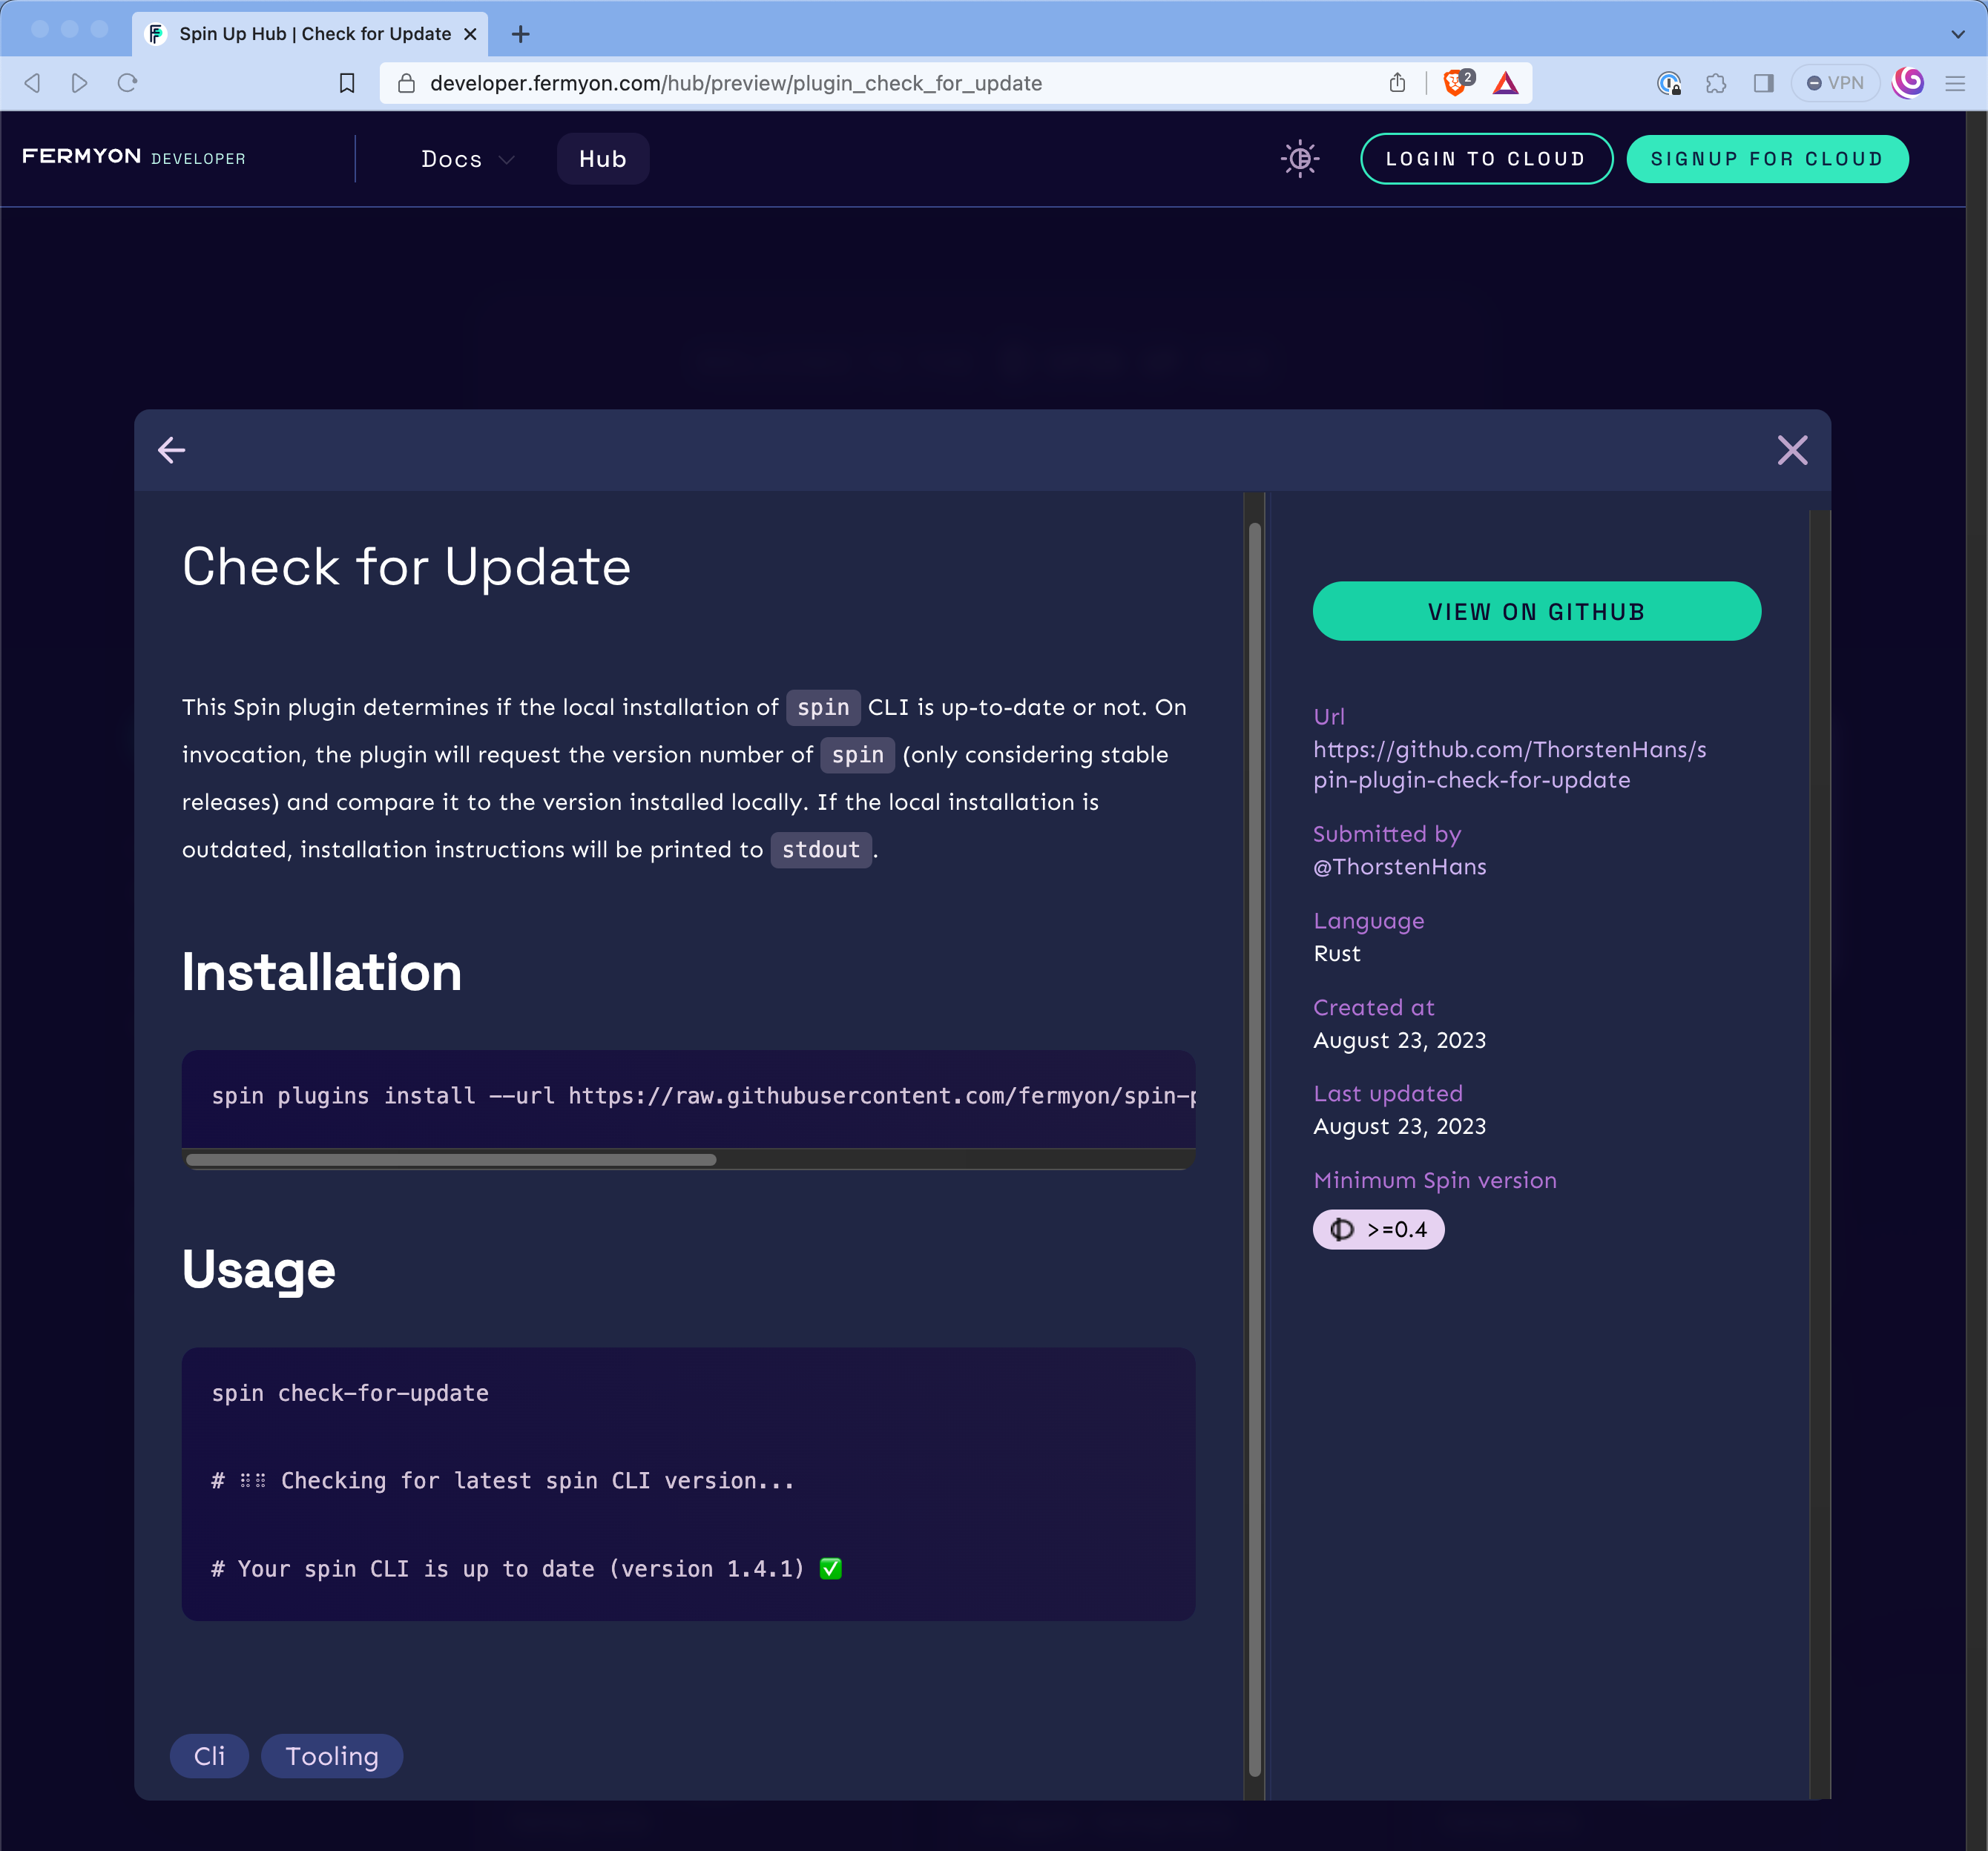Image resolution: width=1988 pixels, height=1851 pixels.
Task: Click the back arrow in the modal
Action: pyautogui.click(x=172, y=449)
